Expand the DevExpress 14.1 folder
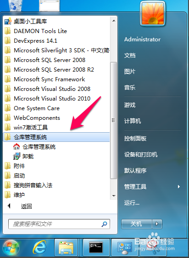The image size is (189, 258). pyautogui.click(x=56, y=41)
